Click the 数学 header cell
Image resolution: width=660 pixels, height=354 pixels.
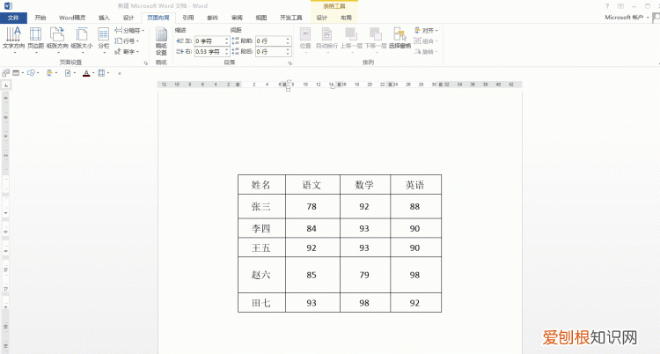coord(365,185)
